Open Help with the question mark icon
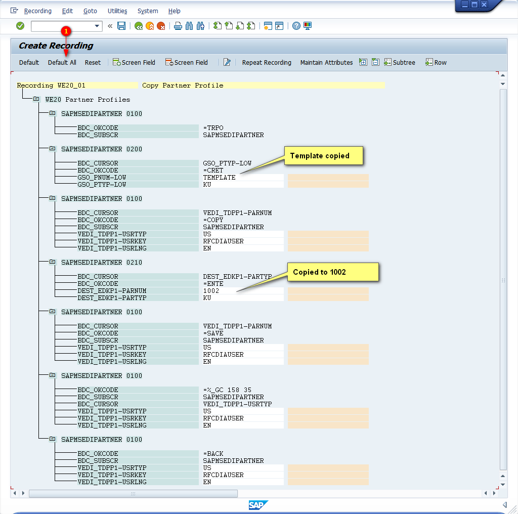Image resolution: width=518 pixels, height=514 pixels. pyautogui.click(x=296, y=26)
